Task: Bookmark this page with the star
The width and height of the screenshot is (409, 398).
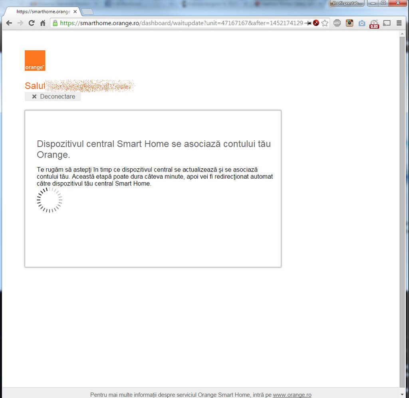Action: [325, 23]
